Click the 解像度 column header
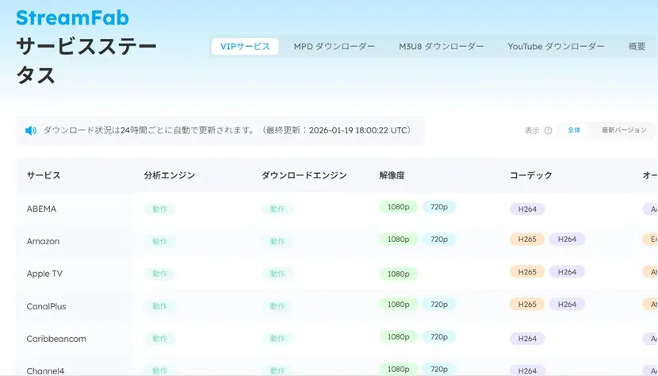The width and height of the screenshot is (658, 376). coord(392,175)
